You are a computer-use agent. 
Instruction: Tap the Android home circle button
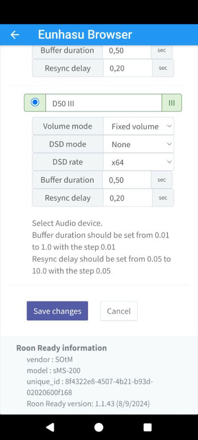99,427
